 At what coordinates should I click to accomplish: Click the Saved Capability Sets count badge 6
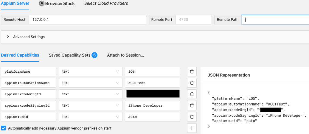pyautogui.click(x=94, y=55)
